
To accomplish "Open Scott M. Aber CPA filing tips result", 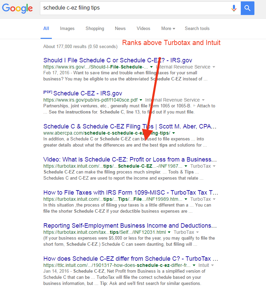I will coord(130,126).
